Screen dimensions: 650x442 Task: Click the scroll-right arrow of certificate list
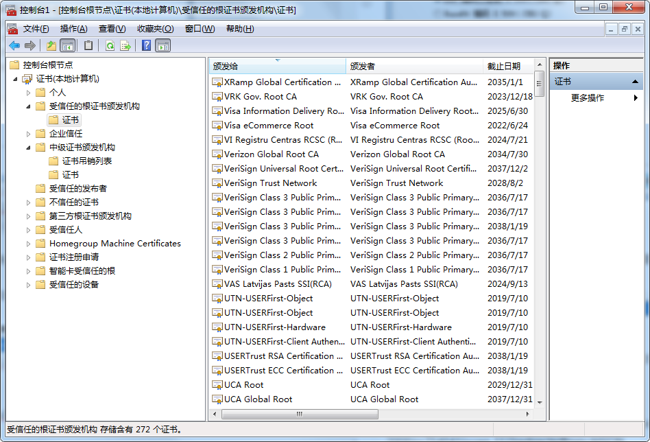point(528,414)
